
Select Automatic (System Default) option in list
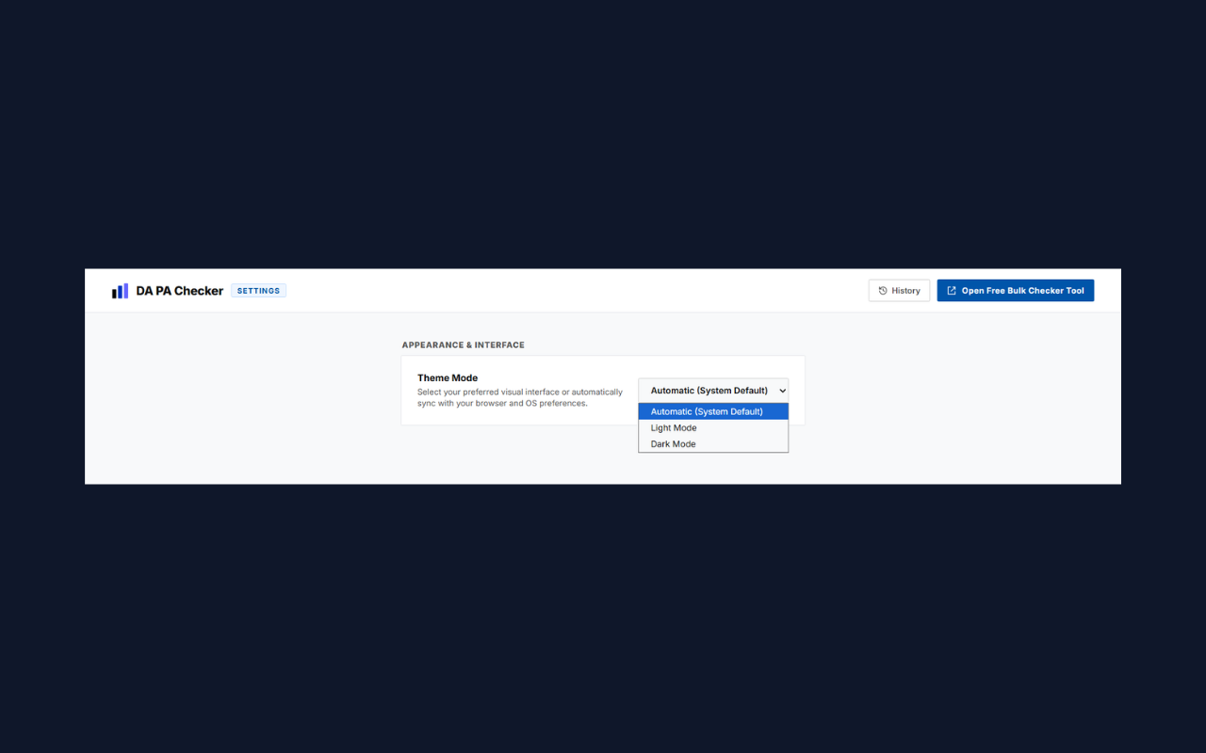click(x=713, y=411)
